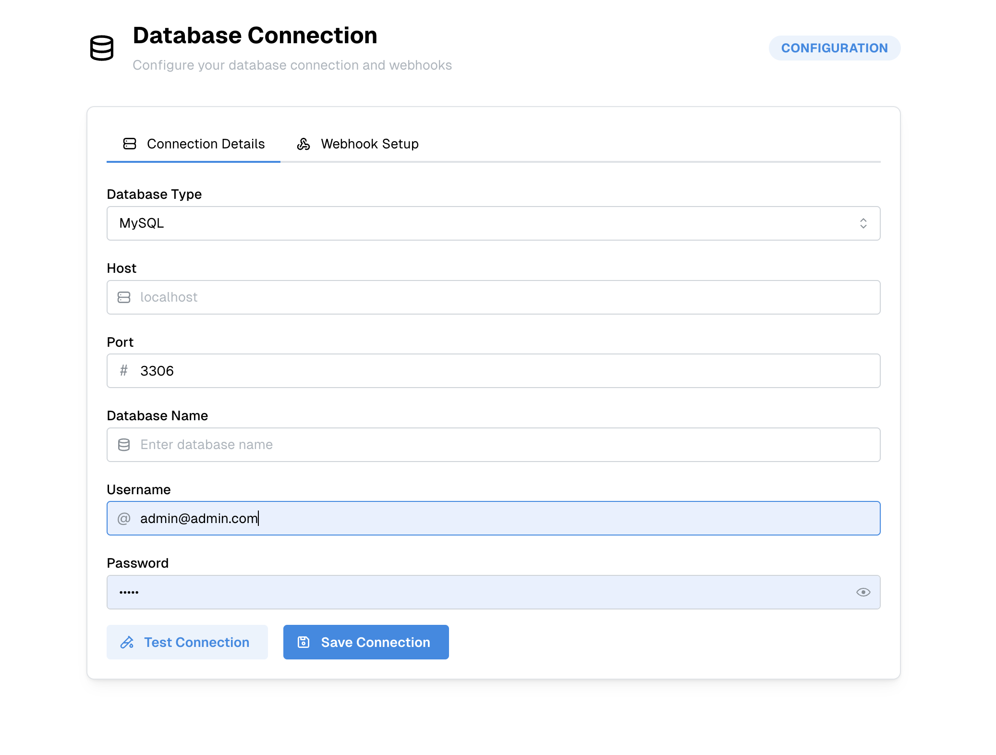Click the webhook icon next to Webhook Setup
This screenshot has width=996, height=755.
tap(303, 143)
